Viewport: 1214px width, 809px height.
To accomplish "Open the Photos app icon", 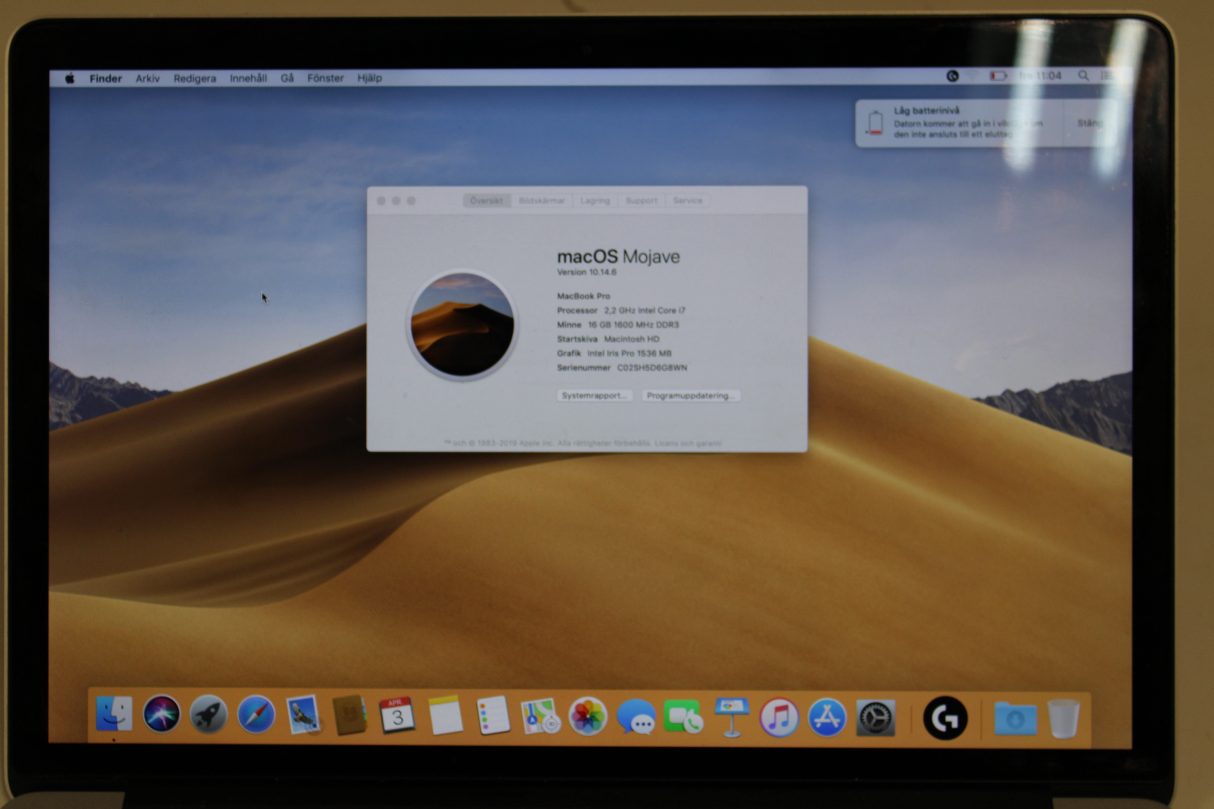I will [587, 716].
